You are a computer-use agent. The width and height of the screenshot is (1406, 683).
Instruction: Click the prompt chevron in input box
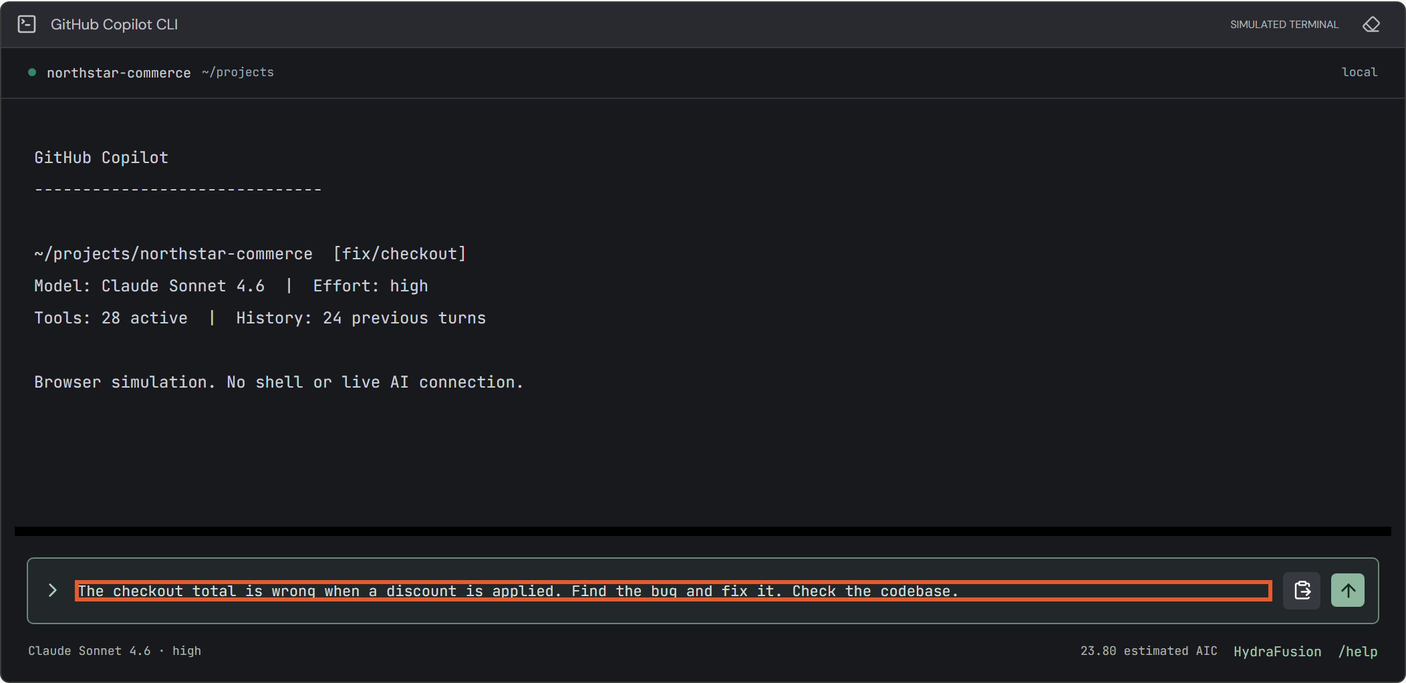tap(53, 590)
